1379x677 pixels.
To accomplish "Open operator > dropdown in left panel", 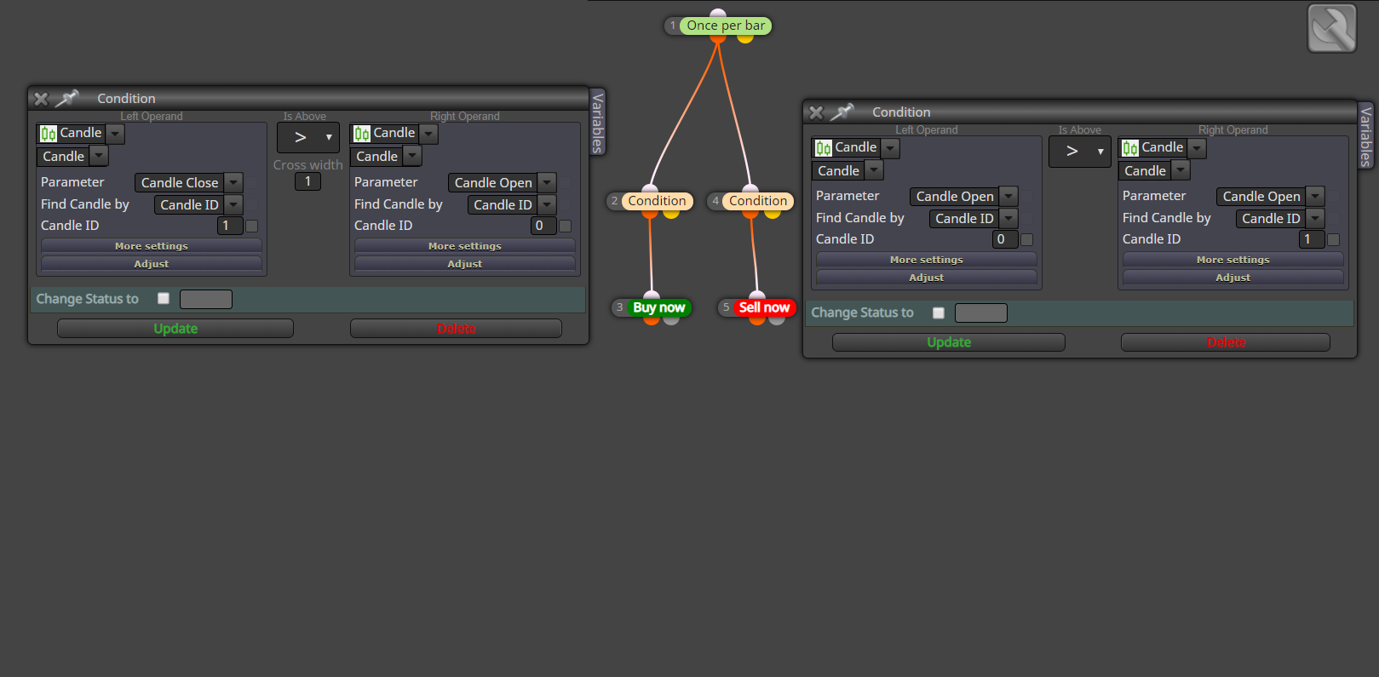I will 308,137.
